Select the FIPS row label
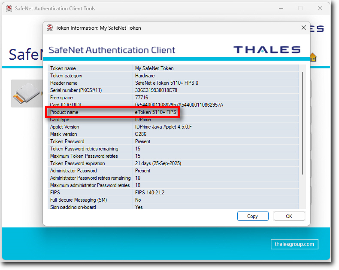 click(x=55, y=193)
